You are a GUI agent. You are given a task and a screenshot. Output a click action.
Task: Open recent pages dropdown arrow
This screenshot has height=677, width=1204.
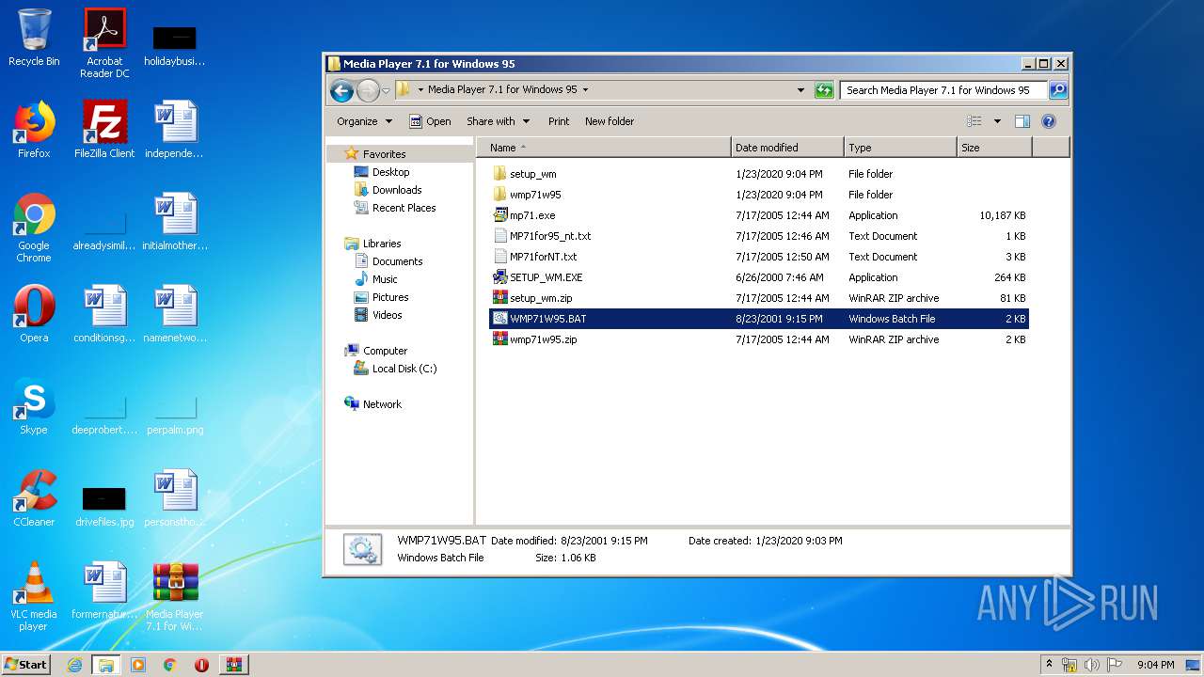point(386,91)
